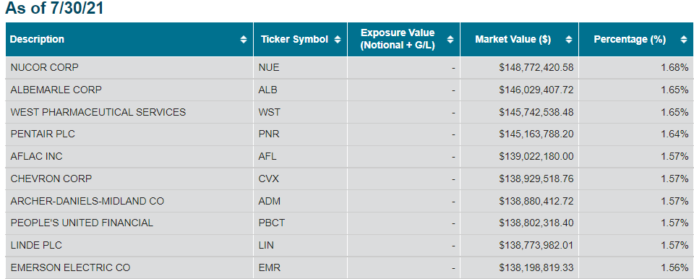Sort by Market Value ($) header
The image size is (694, 279).
tap(519, 40)
